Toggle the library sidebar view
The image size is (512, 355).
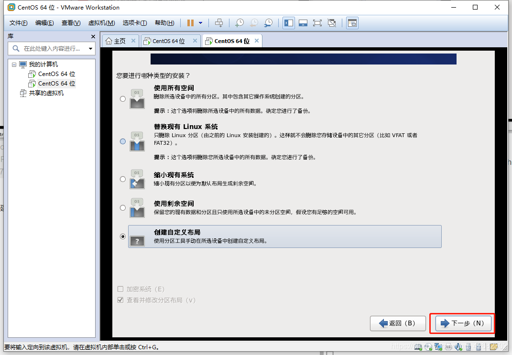(289, 23)
